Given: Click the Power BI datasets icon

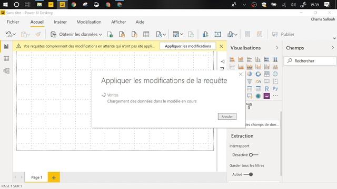Looking at the screenshot, I should pos(122,34).
